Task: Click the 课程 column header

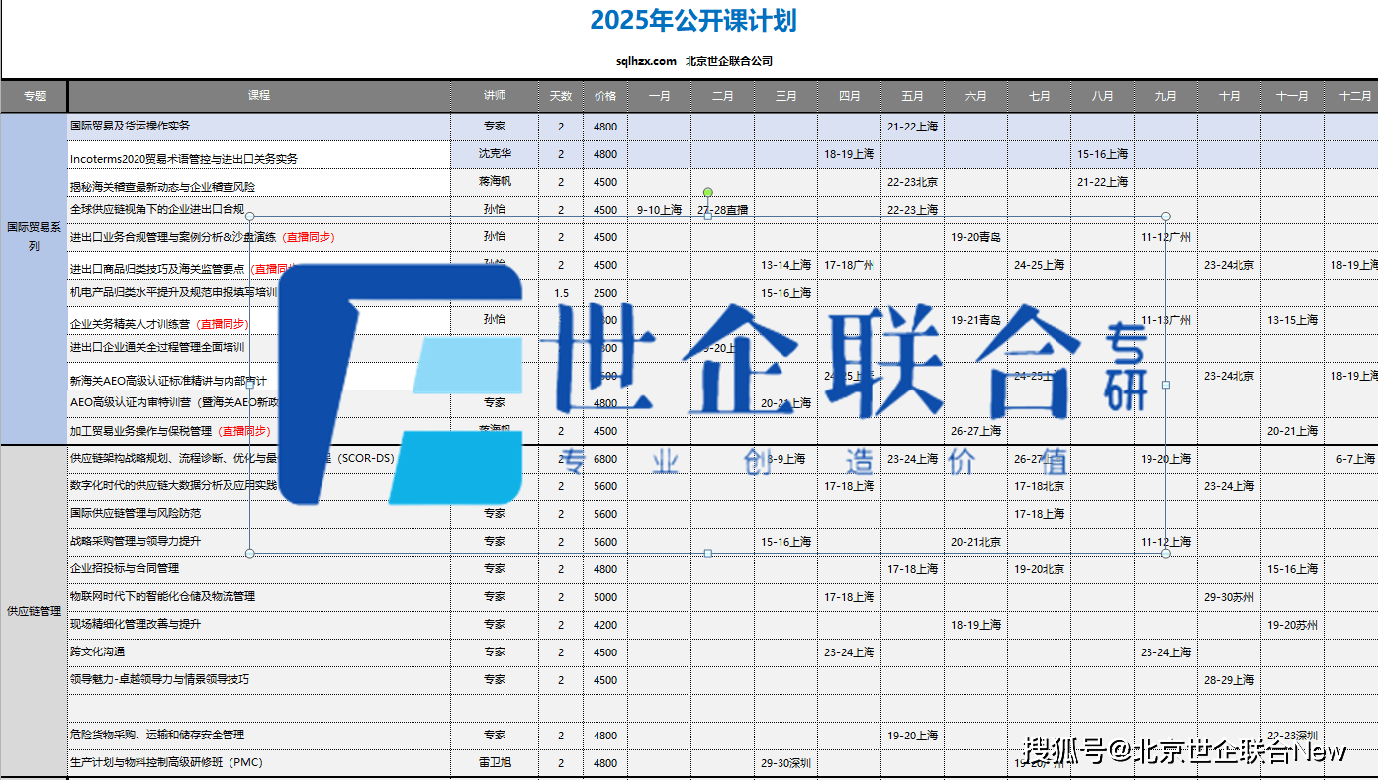Action: pos(259,96)
